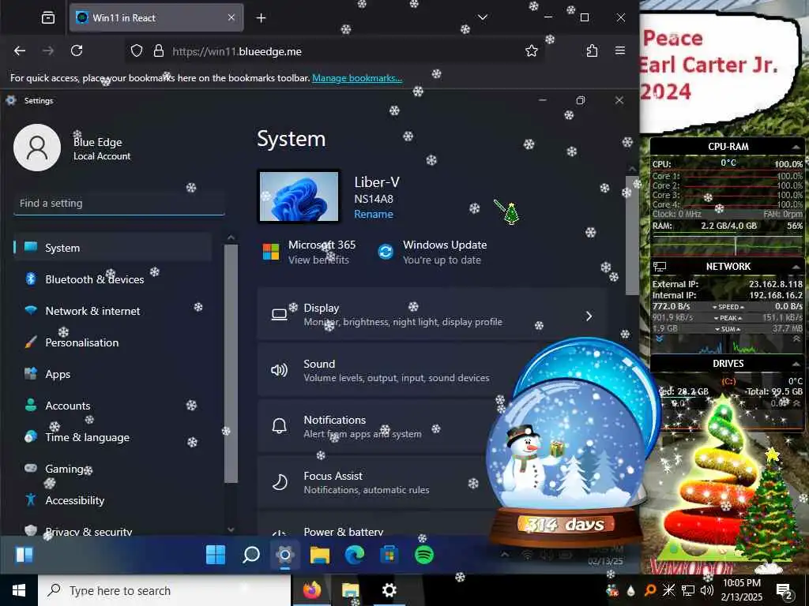This screenshot has width=809, height=606.
Task: Click the Settings gear in the inner taskbar
Action: tap(284, 555)
